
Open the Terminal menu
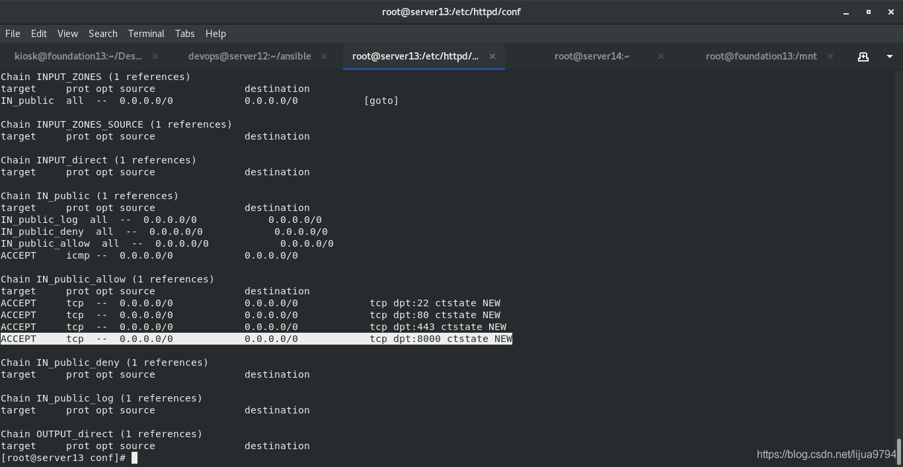coord(146,33)
